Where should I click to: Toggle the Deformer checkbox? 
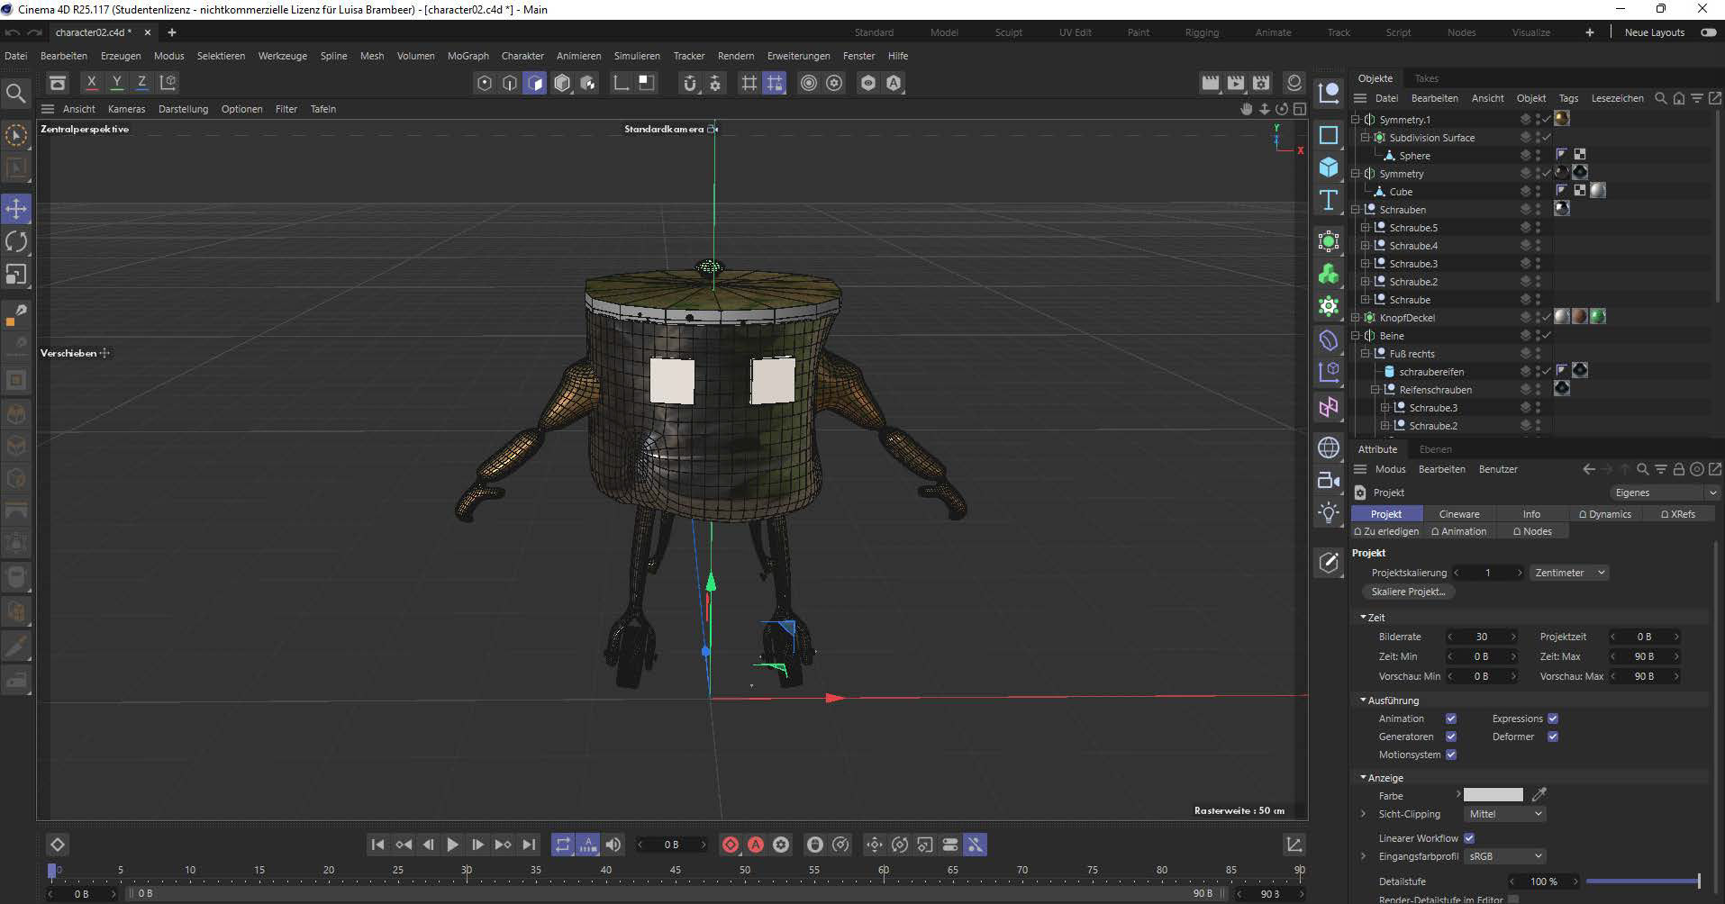coord(1553,737)
